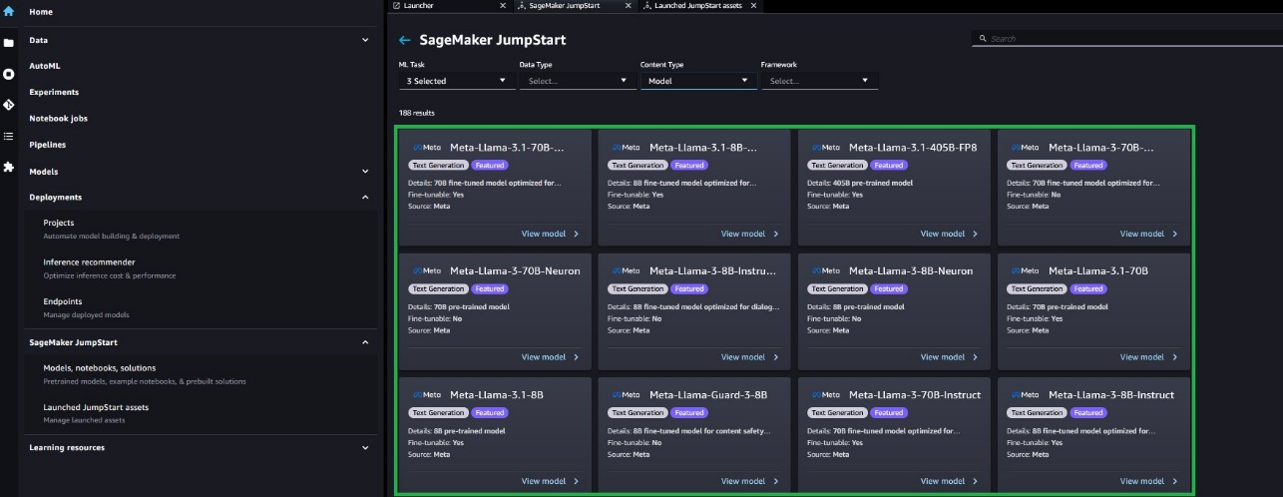Open the Extension Manager puzzle icon
This screenshot has height=497, width=1283.
pyautogui.click(x=8, y=167)
